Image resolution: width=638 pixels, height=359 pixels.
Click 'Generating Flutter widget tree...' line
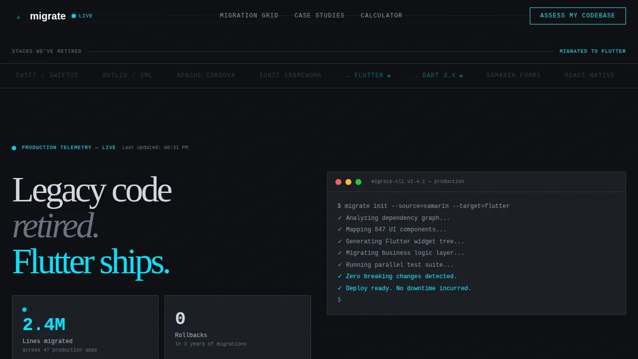[401, 241]
